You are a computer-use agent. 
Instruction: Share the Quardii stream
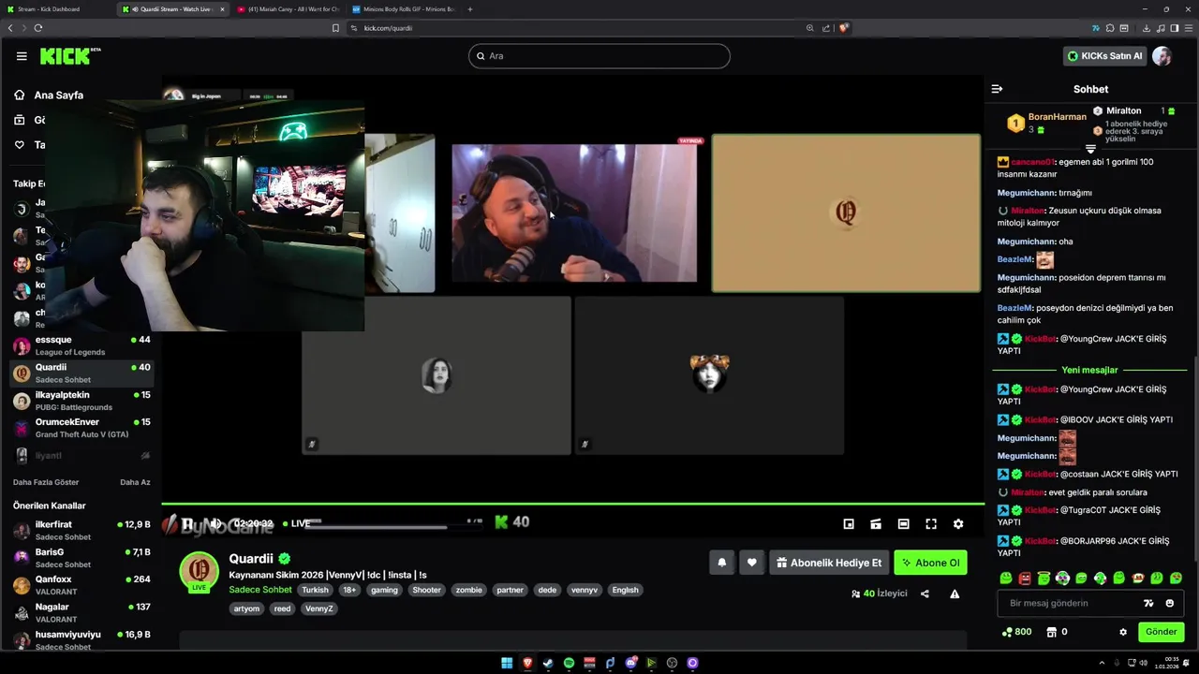pos(925,593)
